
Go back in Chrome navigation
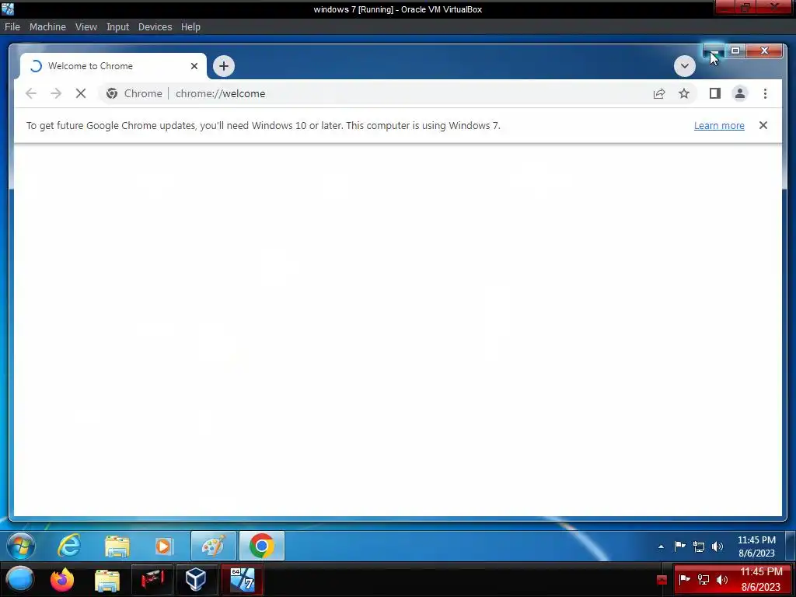tap(31, 93)
